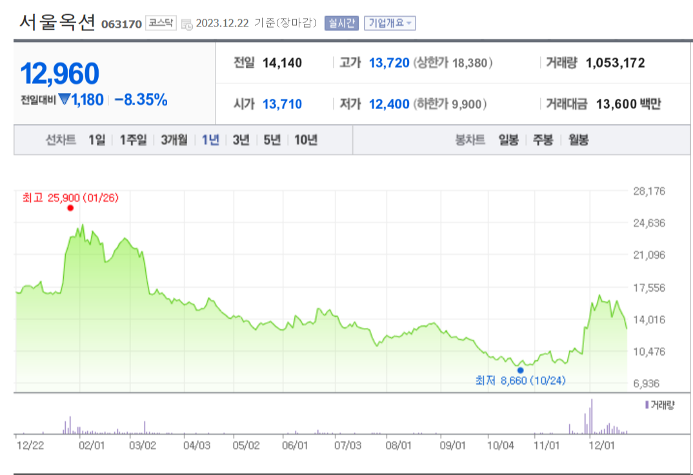
Task: Click the 전일 value 14,140
Action: [x=282, y=63]
